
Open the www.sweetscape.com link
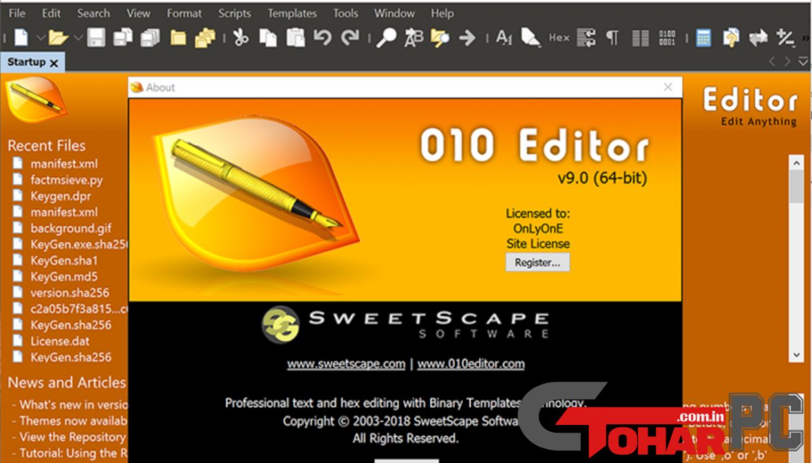tap(346, 364)
